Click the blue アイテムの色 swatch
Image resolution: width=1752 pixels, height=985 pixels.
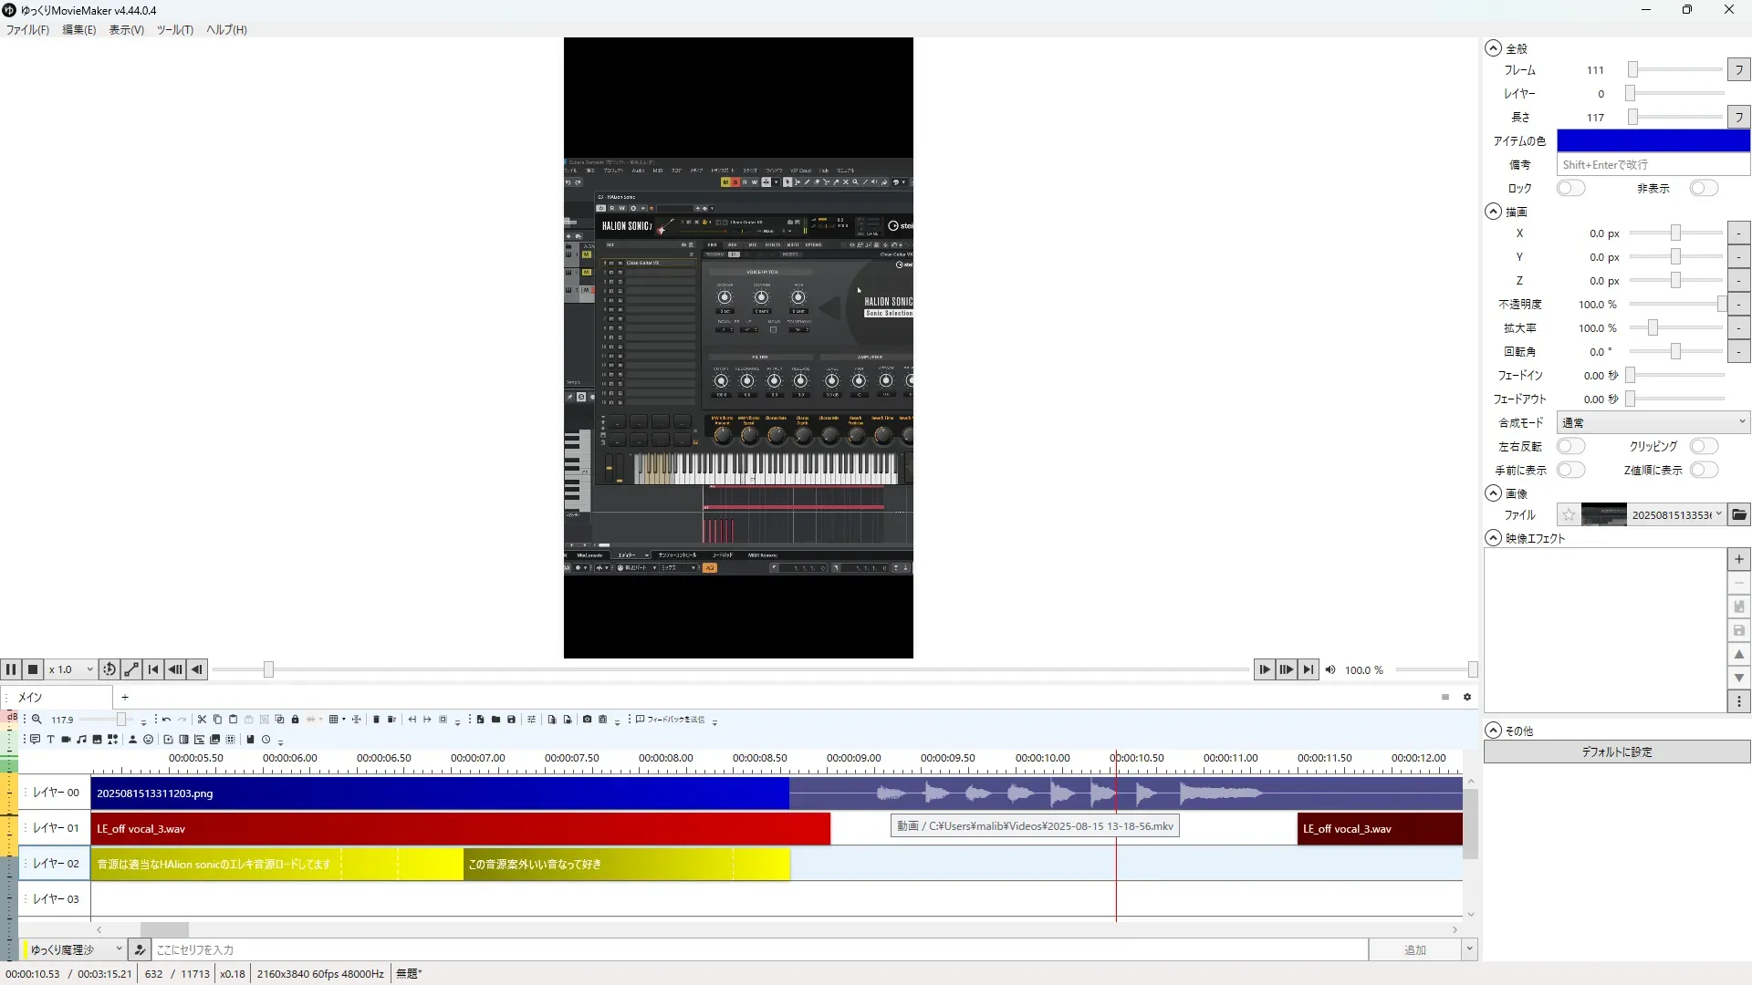(1653, 140)
